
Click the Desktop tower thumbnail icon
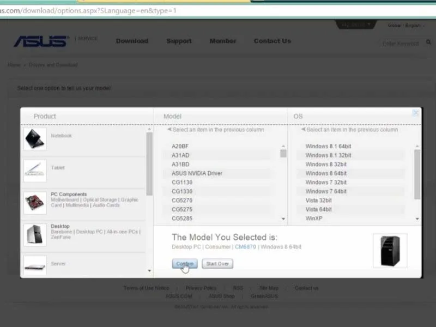(35, 235)
